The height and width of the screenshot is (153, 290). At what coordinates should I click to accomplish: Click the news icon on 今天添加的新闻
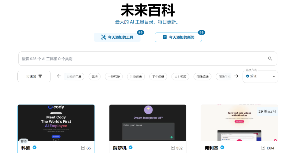(165, 37)
